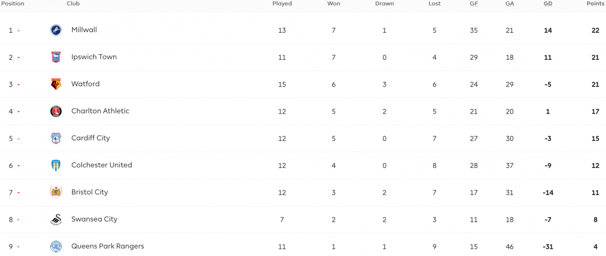
Task: Click the Queens Park Rangers badge
Action: pos(56,246)
